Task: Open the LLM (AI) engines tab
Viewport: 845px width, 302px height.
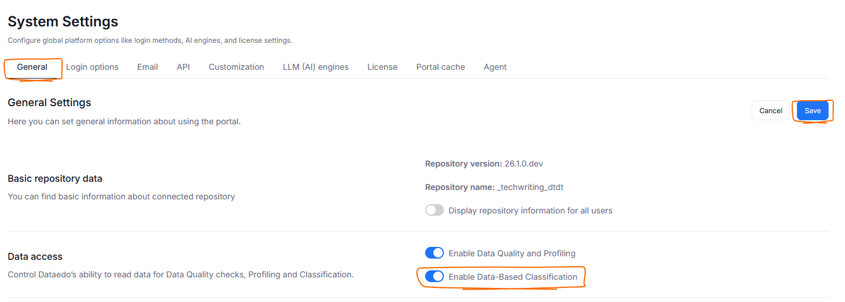Action: pos(315,67)
